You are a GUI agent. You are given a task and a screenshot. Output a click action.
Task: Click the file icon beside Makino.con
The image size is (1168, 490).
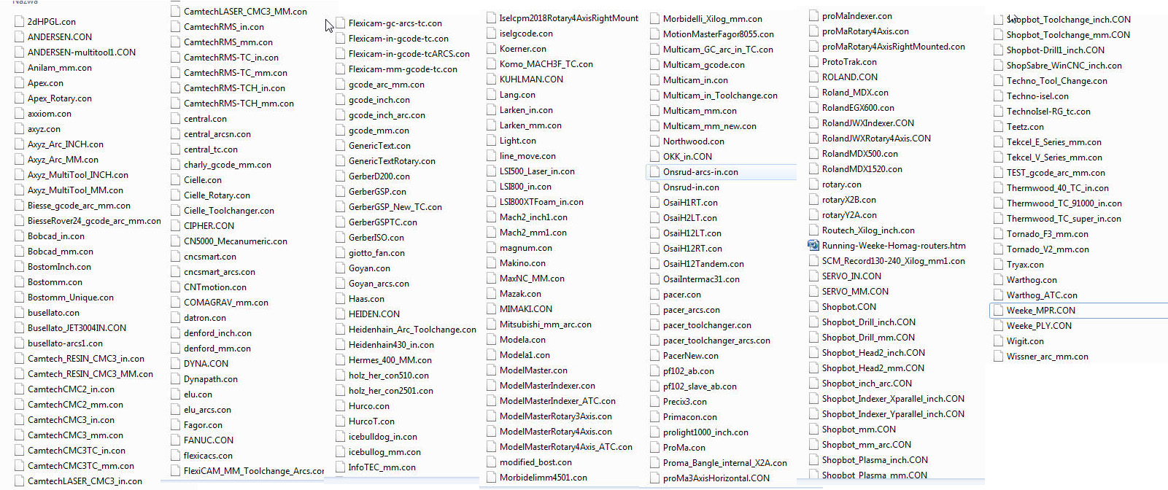tap(492, 263)
